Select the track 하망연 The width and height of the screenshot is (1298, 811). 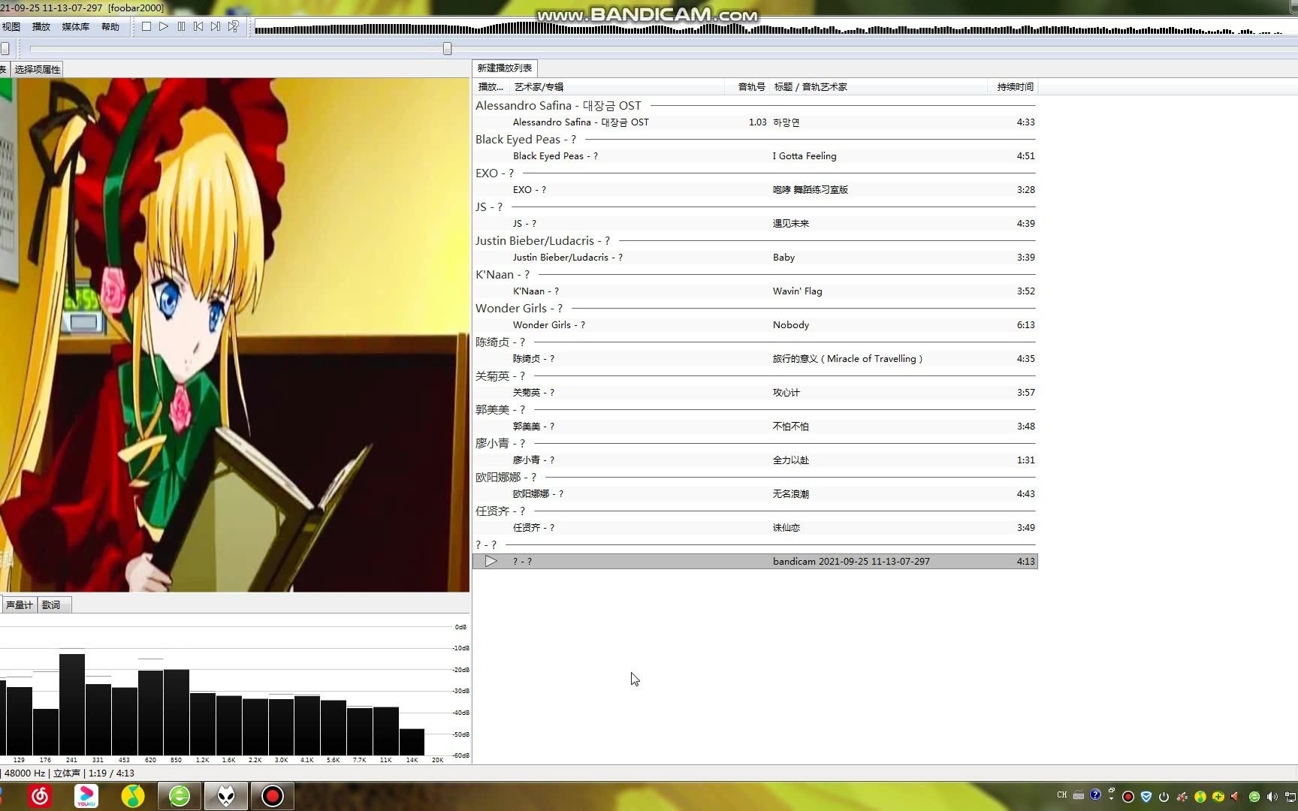click(x=755, y=122)
